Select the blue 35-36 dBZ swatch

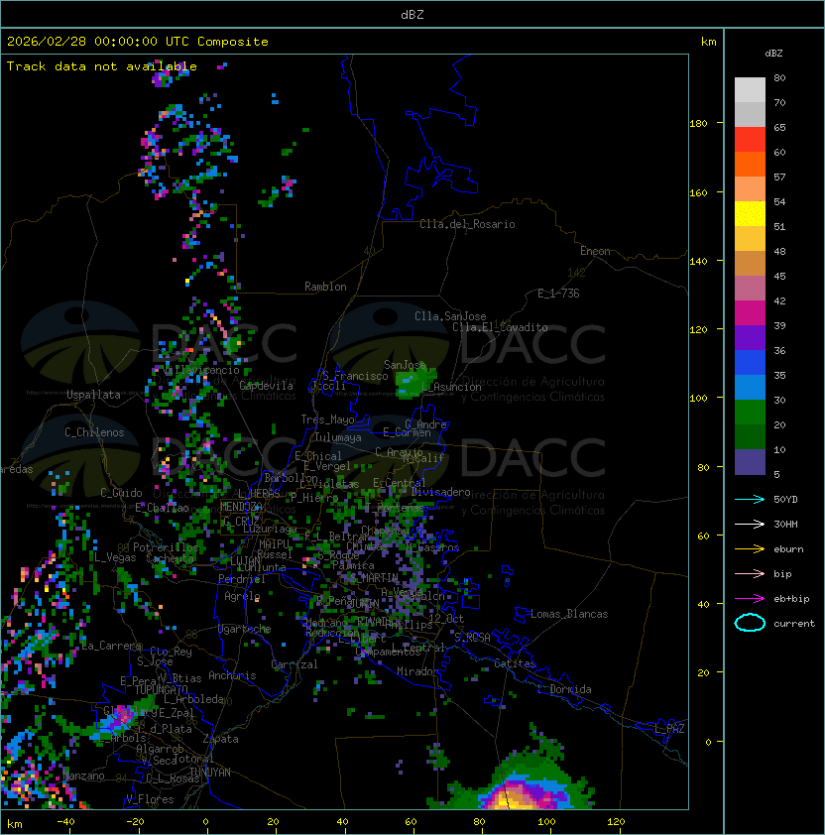point(750,363)
